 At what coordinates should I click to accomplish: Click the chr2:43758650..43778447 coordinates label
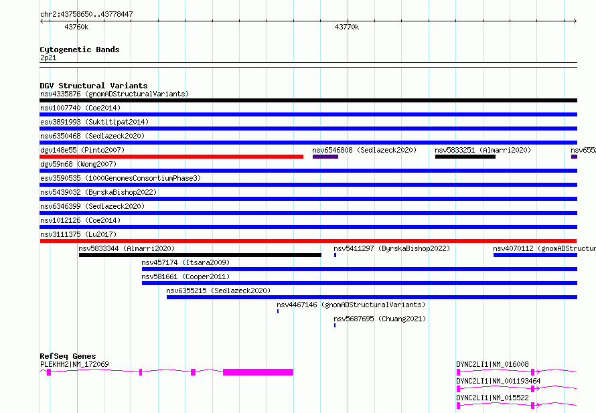coord(86,14)
